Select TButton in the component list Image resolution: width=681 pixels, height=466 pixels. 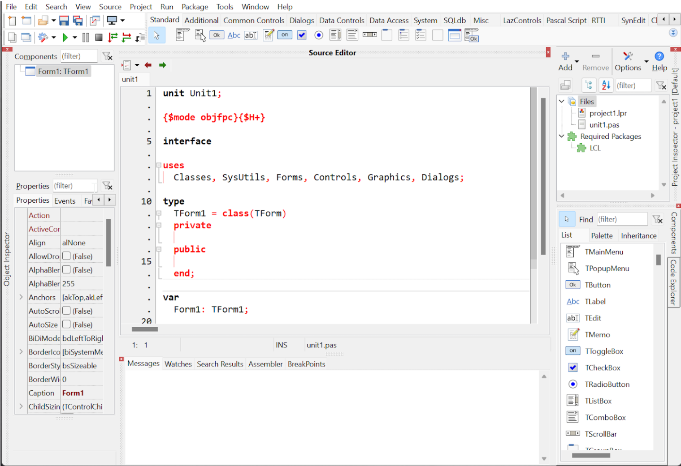597,285
